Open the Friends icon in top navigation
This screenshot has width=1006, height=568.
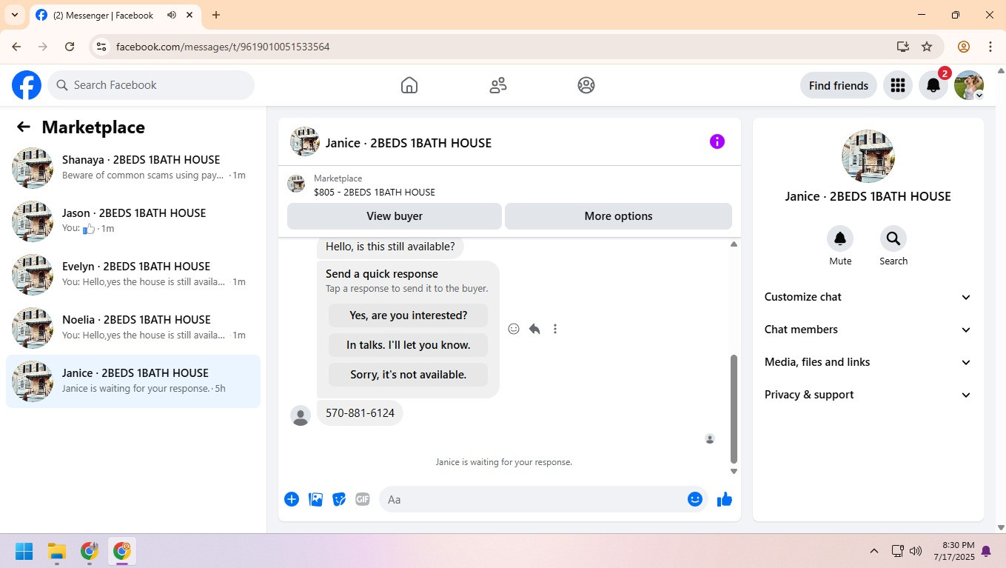[x=498, y=85]
